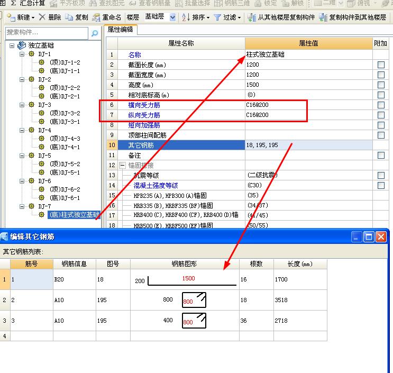The height and width of the screenshot is (373, 393).
Task: Collapse the 锚固搭接 property group
Action: click(x=122, y=165)
